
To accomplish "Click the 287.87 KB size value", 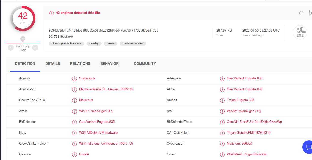I will [x=224, y=30].
